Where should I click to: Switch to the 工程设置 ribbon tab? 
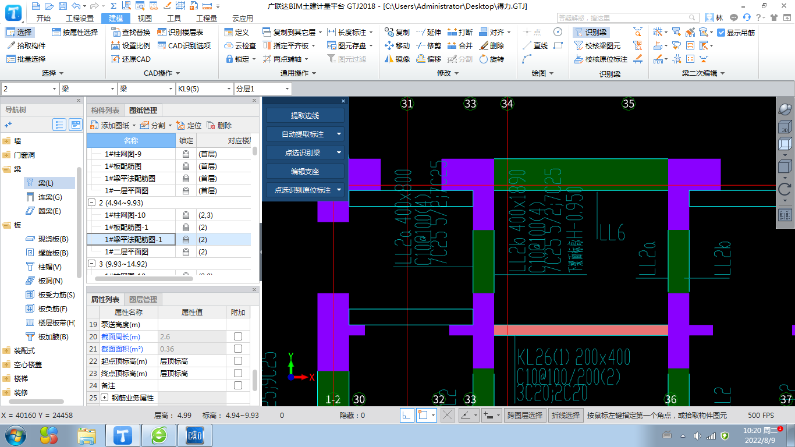click(80, 18)
